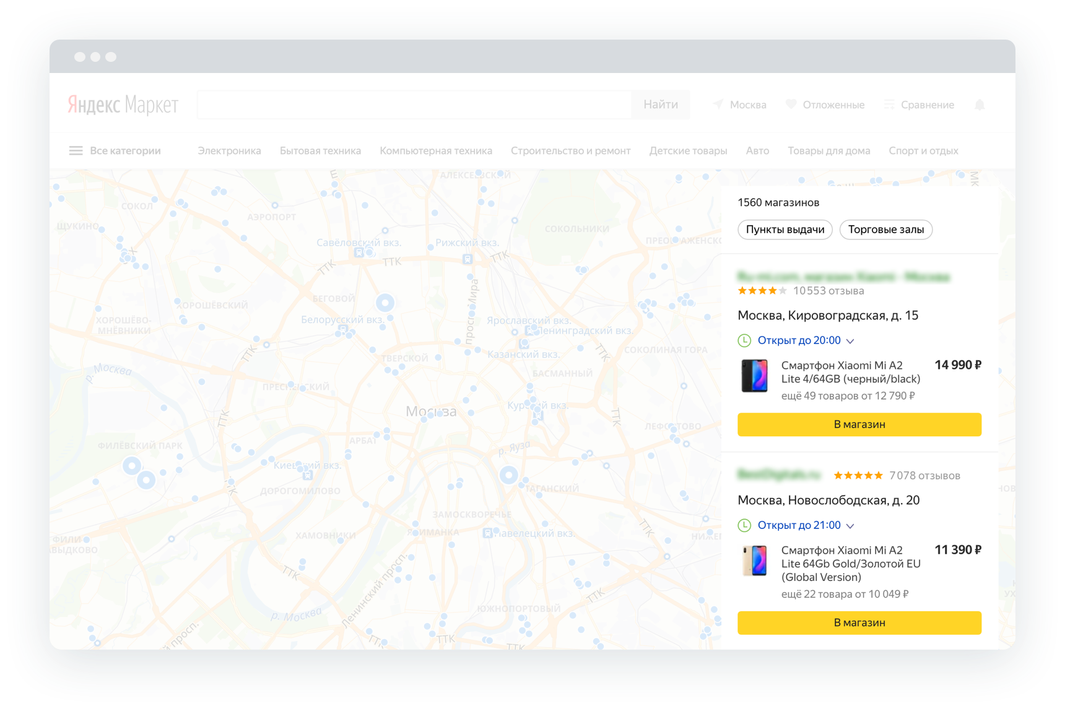
Task: Click the 1560 магазинов count text
Action: pyautogui.click(x=778, y=202)
